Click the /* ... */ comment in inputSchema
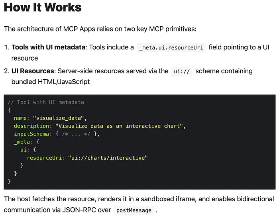This screenshot has width=279, height=216. (78, 134)
